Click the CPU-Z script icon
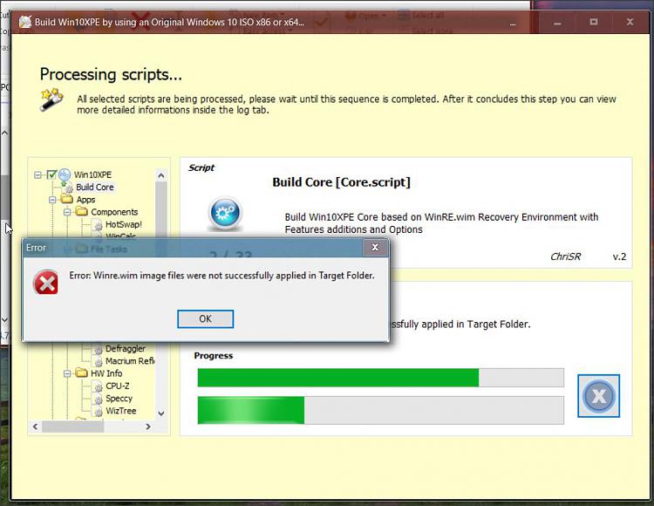Image resolution: width=654 pixels, height=506 pixels. point(98,386)
